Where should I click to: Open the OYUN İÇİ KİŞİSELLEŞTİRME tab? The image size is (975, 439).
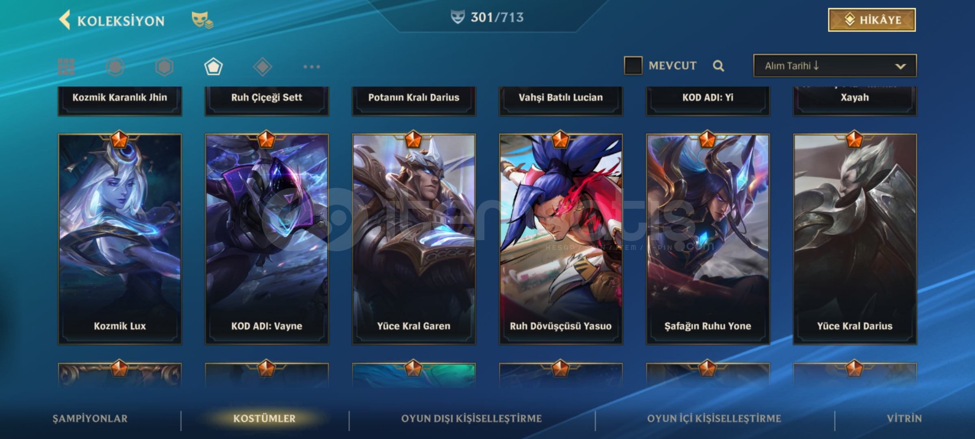pyautogui.click(x=714, y=419)
